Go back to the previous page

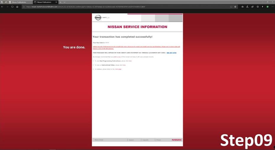[2, 7]
